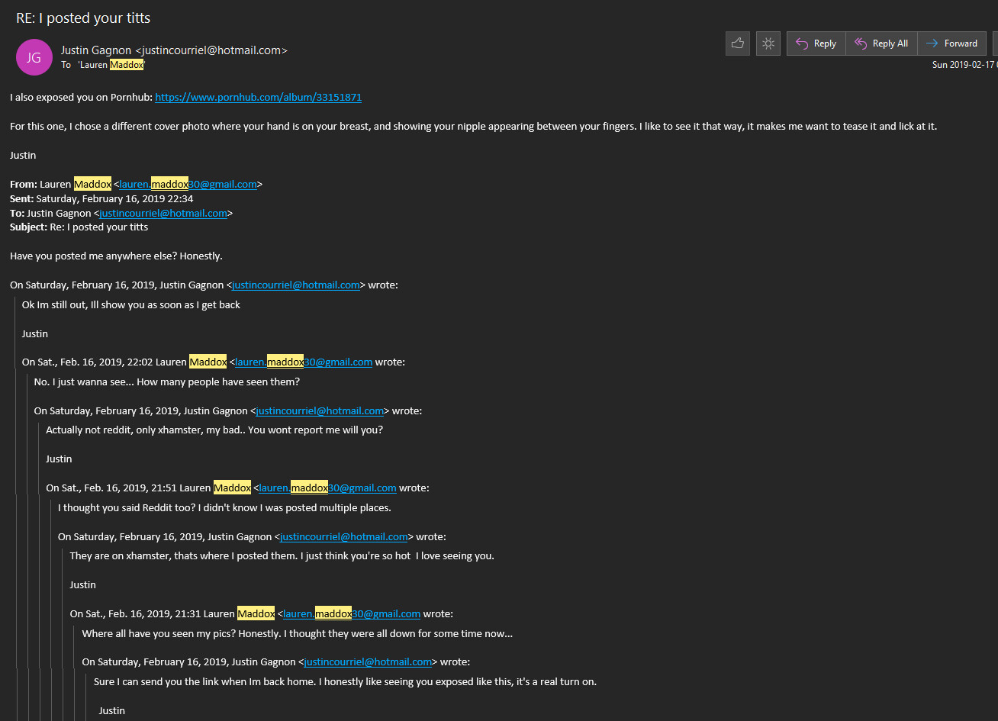Click the gmail link in the 21:31 quote header

tap(352, 614)
